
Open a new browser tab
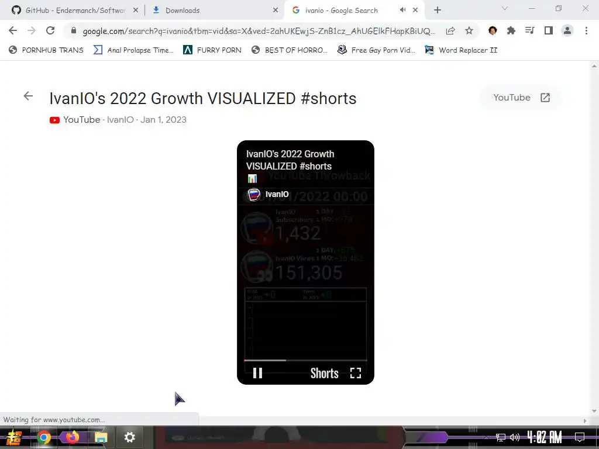pos(438,11)
